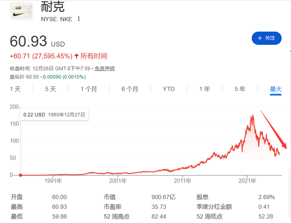Click the 2001年 label on the chart axis
Image resolution: width=291 pixels, height=223 pixels.
118,181
